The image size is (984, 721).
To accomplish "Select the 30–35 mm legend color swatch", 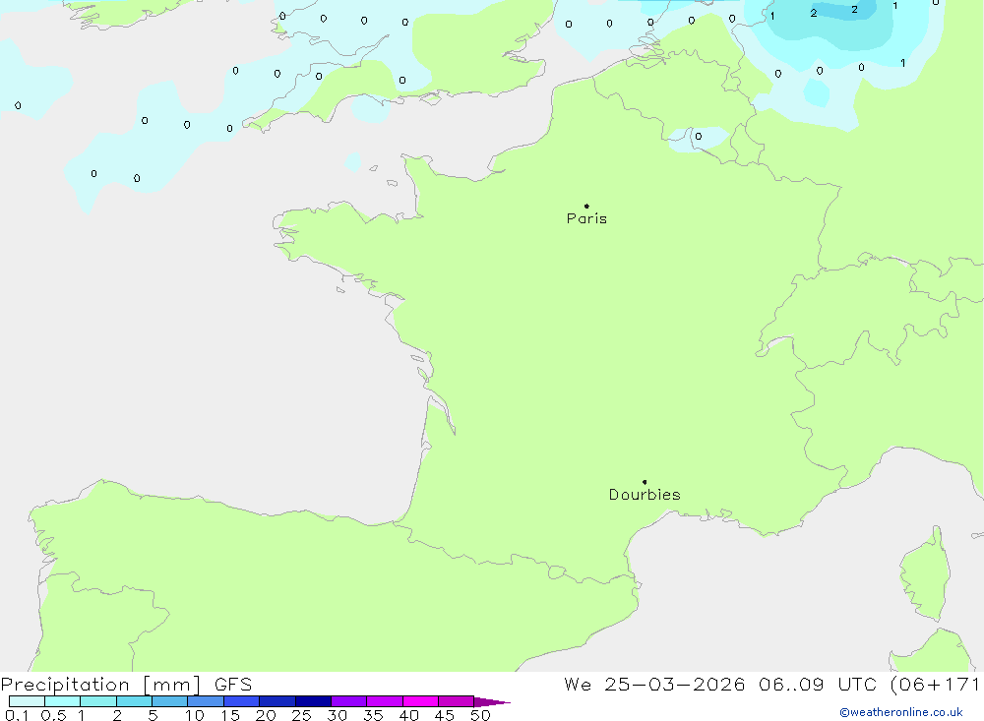I will tap(348, 701).
